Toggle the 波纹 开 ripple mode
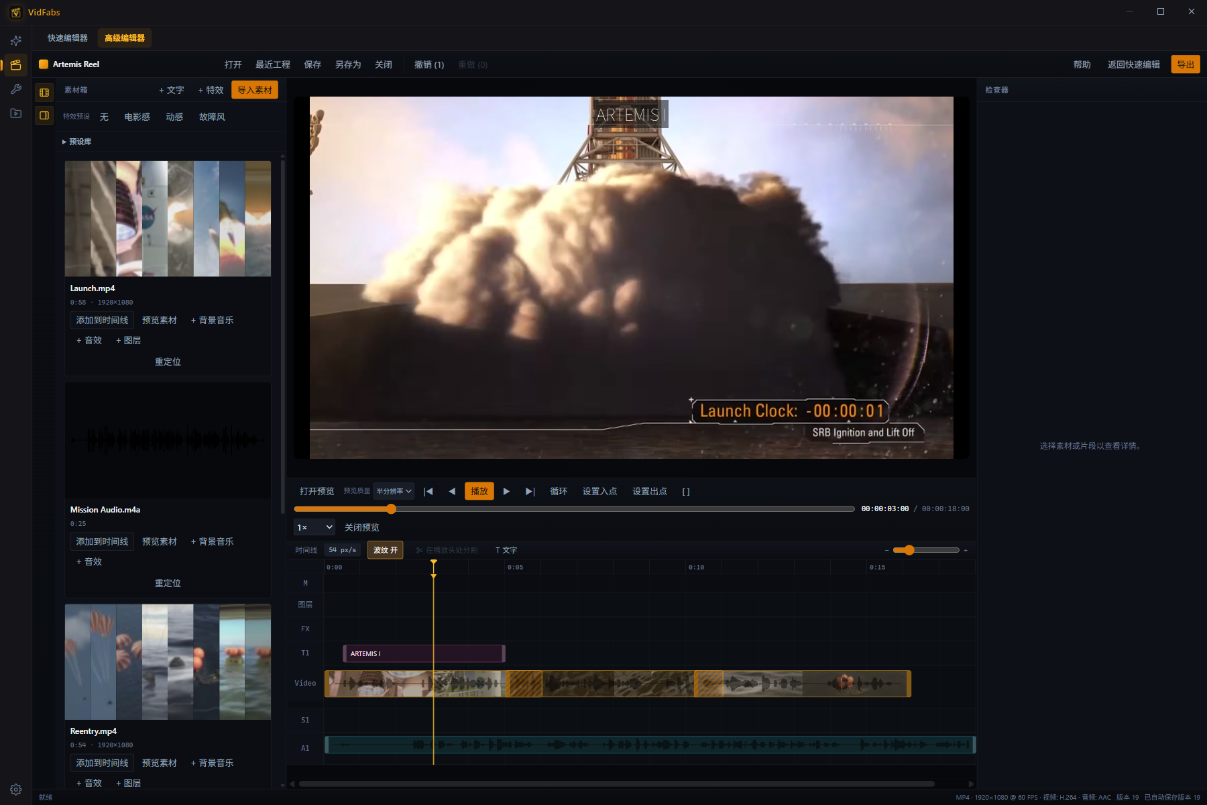 coord(386,550)
